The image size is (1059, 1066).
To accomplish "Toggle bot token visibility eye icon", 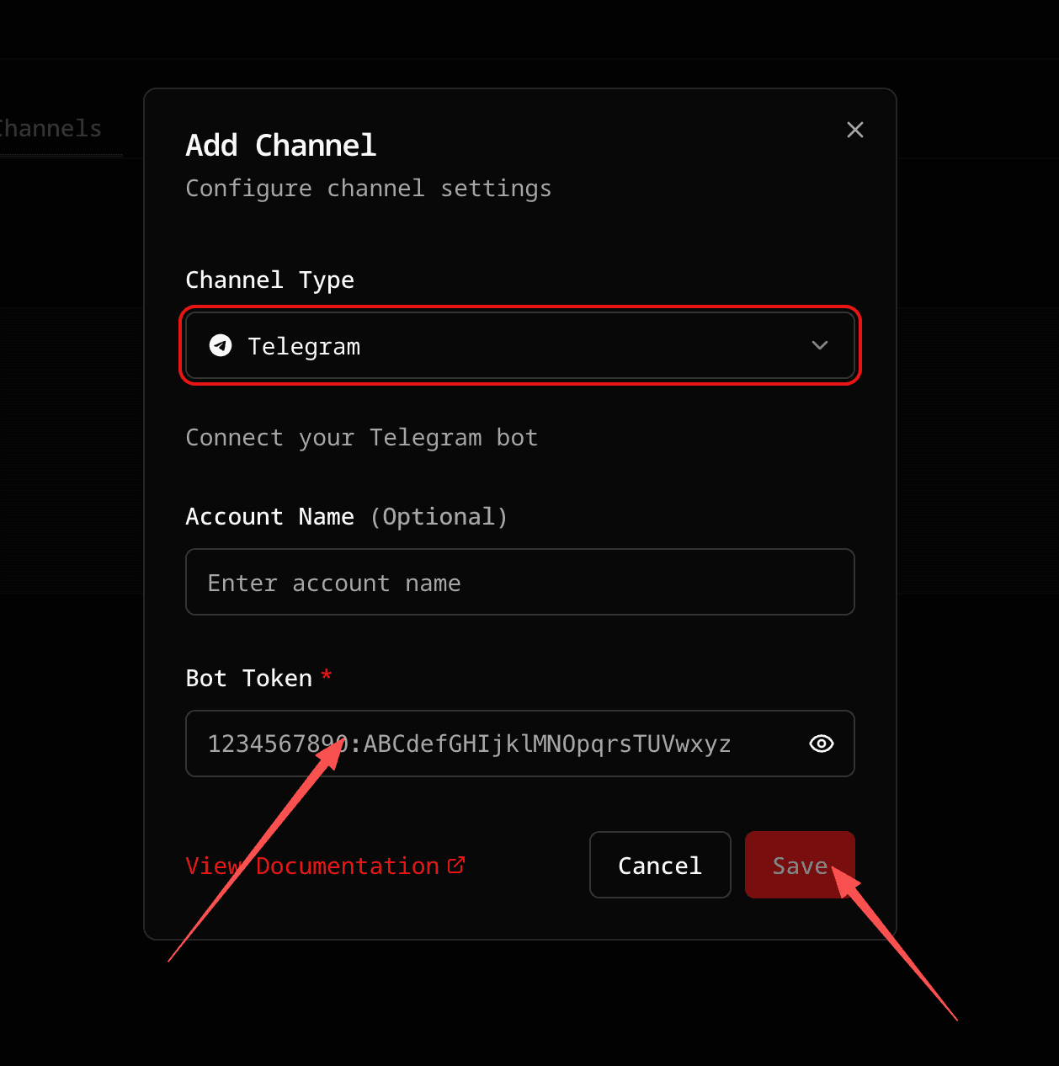I will tap(821, 744).
